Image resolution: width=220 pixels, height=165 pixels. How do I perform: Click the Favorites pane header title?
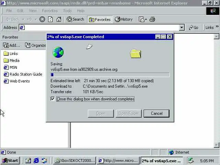tap(10, 37)
